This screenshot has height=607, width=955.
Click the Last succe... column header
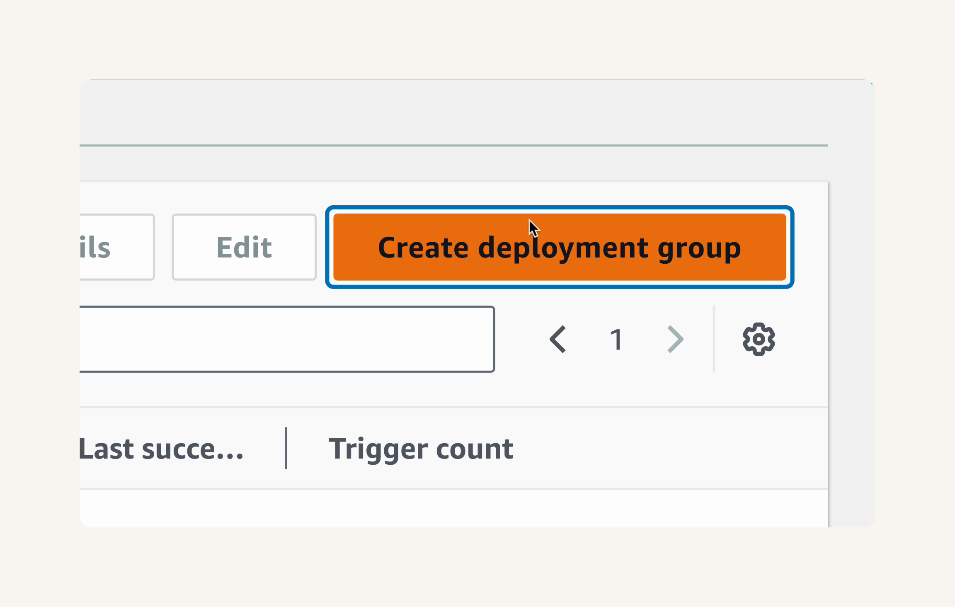161,449
